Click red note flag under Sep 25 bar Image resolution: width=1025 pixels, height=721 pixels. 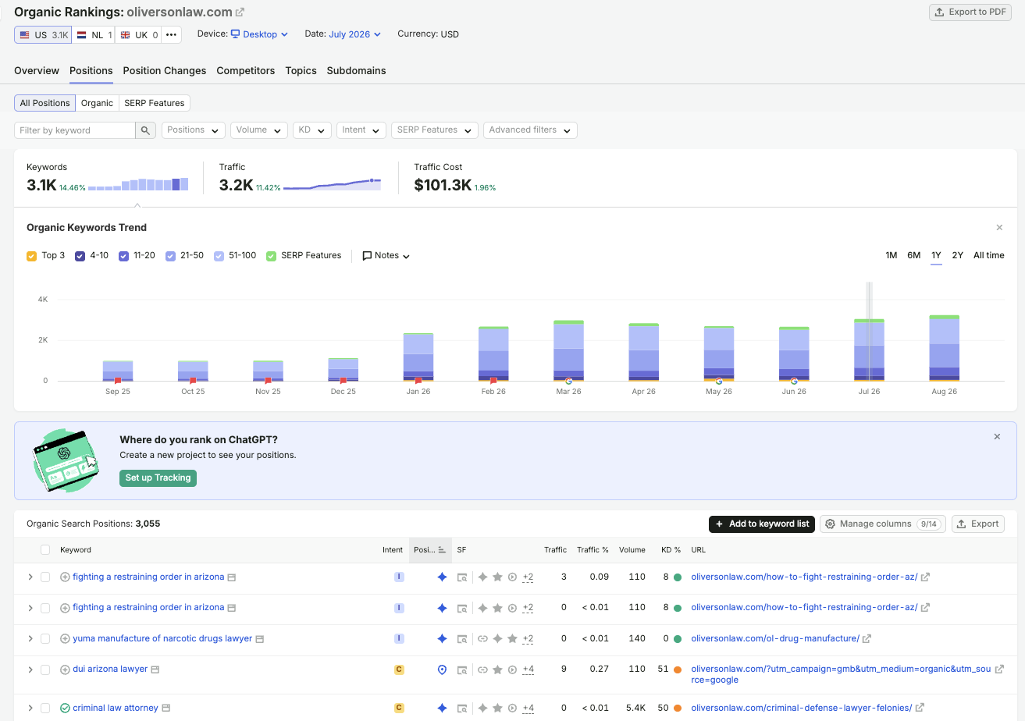click(118, 381)
